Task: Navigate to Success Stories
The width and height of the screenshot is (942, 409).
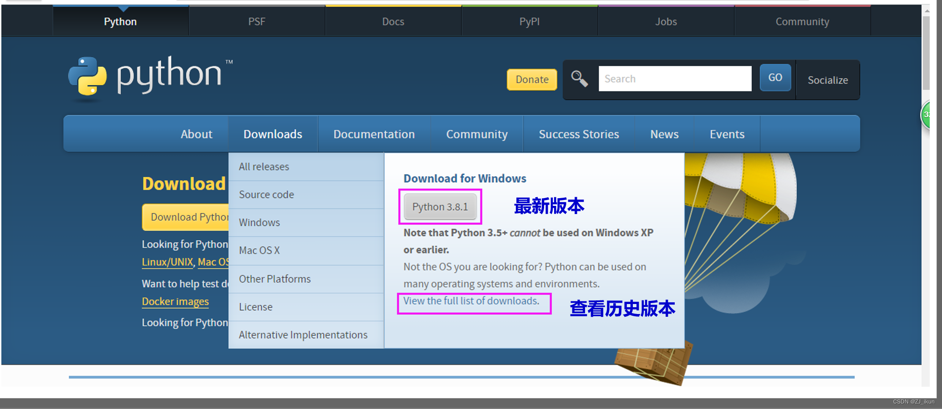Action: point(579,134)
